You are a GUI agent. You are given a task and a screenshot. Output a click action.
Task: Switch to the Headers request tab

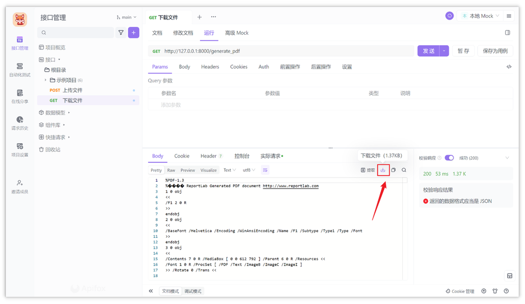(x=210, y=67)
